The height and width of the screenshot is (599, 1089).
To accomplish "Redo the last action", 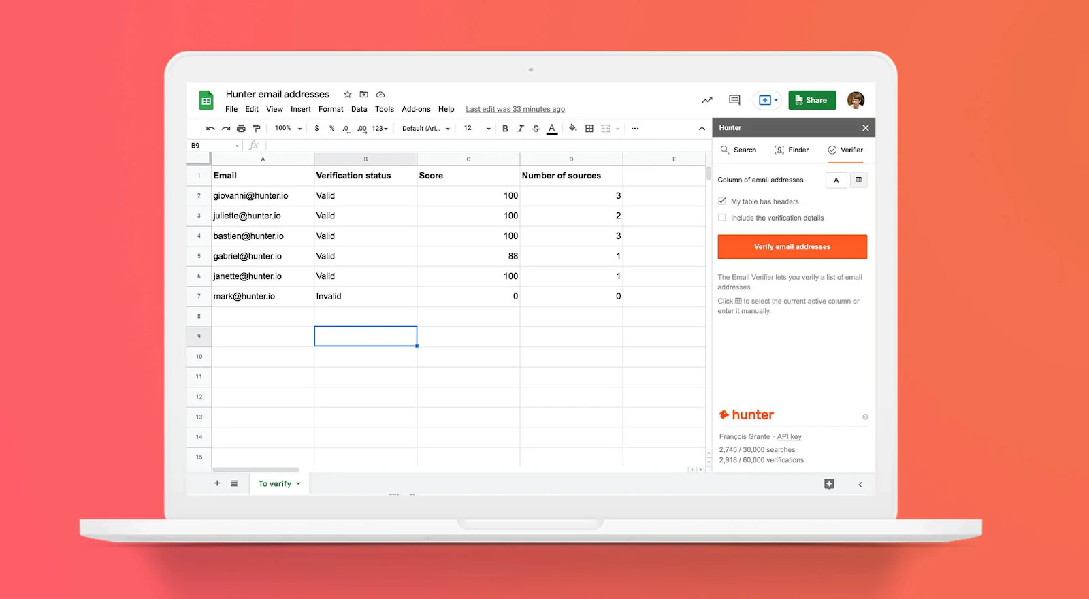I will pos(226,128).
